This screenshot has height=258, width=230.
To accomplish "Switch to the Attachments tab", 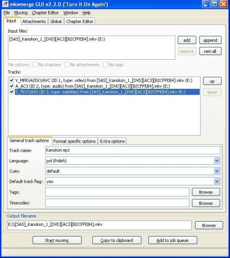I will pyautogui.click(x=34, y=22).
